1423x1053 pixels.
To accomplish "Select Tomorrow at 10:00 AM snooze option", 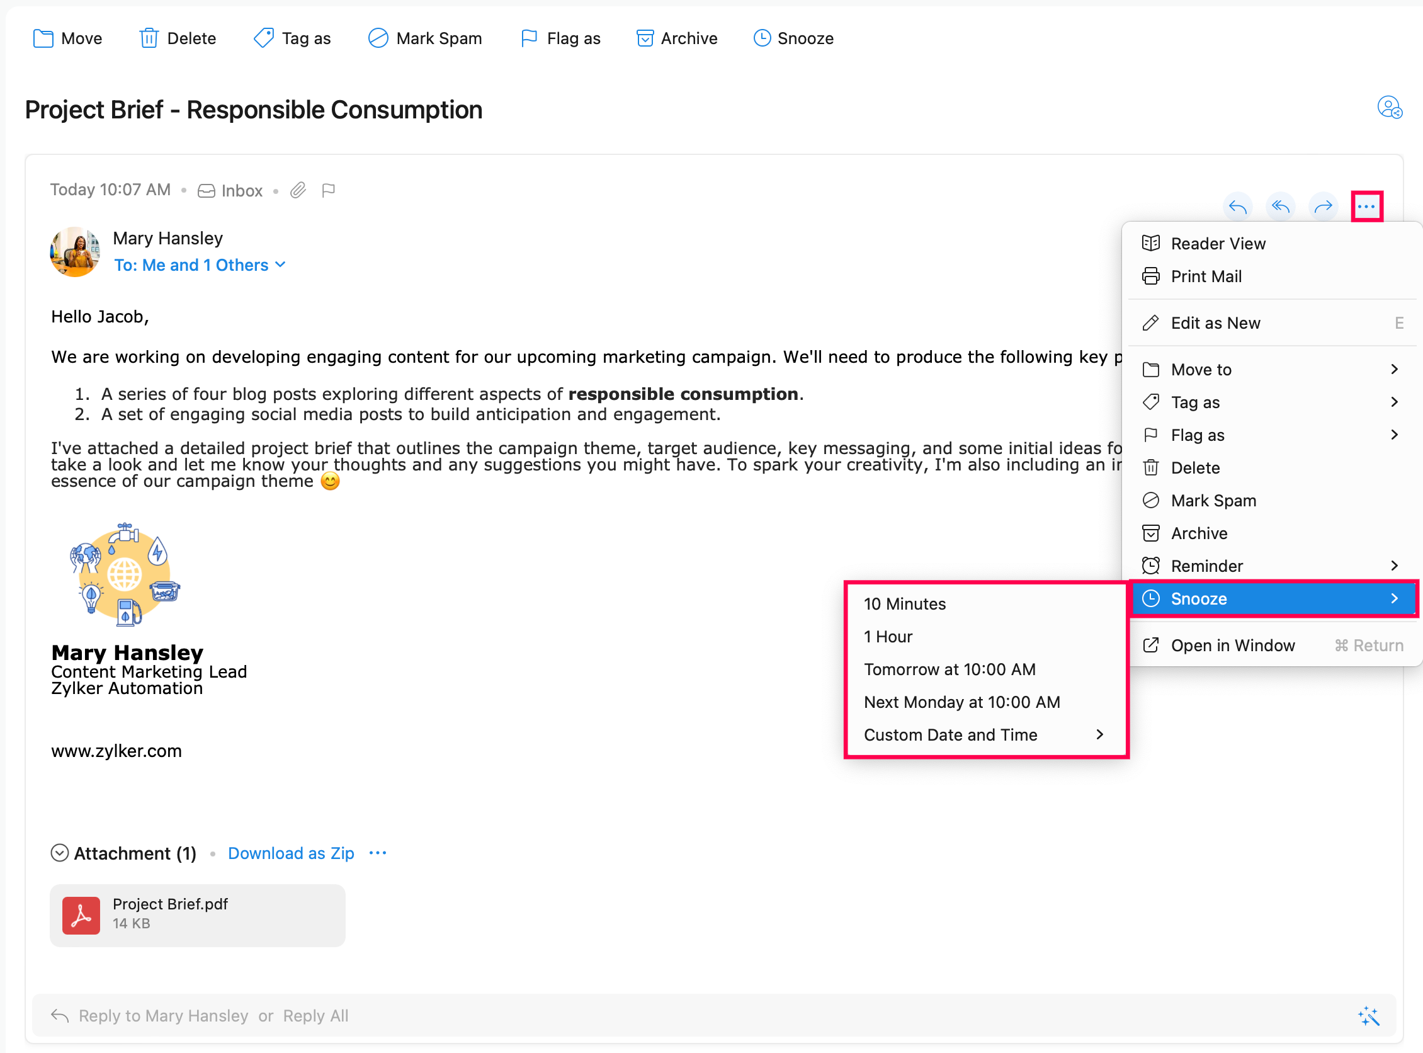I will pyautogui.click(x=950, y=669).
